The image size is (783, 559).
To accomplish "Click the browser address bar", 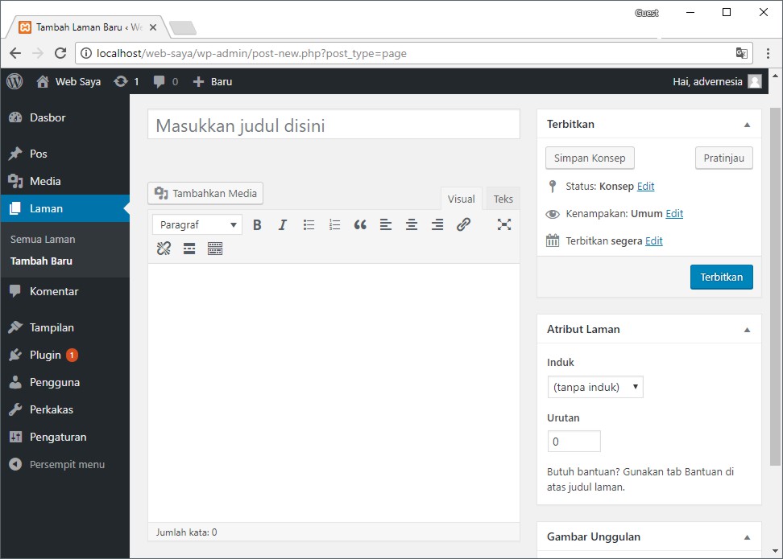I will [413, 53].
